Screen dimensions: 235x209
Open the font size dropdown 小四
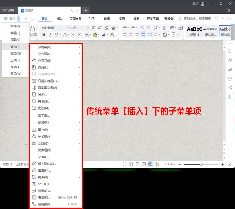pyautogui.click(x=78, y=28)
